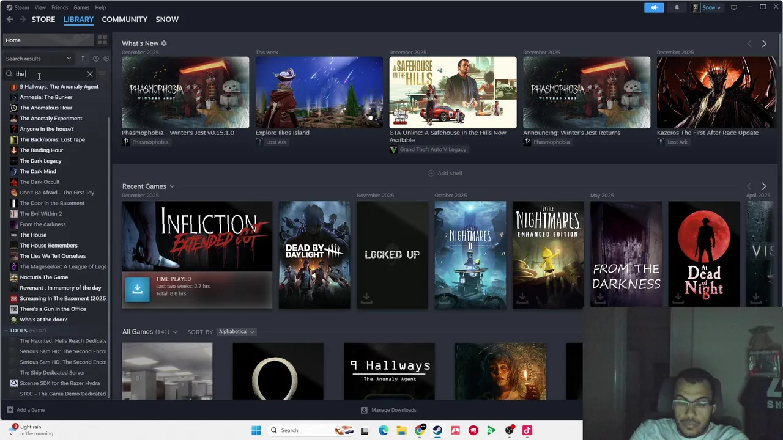
Task: Open Lost Ark link under Explore Illios Island
Action: click(272, 142)
